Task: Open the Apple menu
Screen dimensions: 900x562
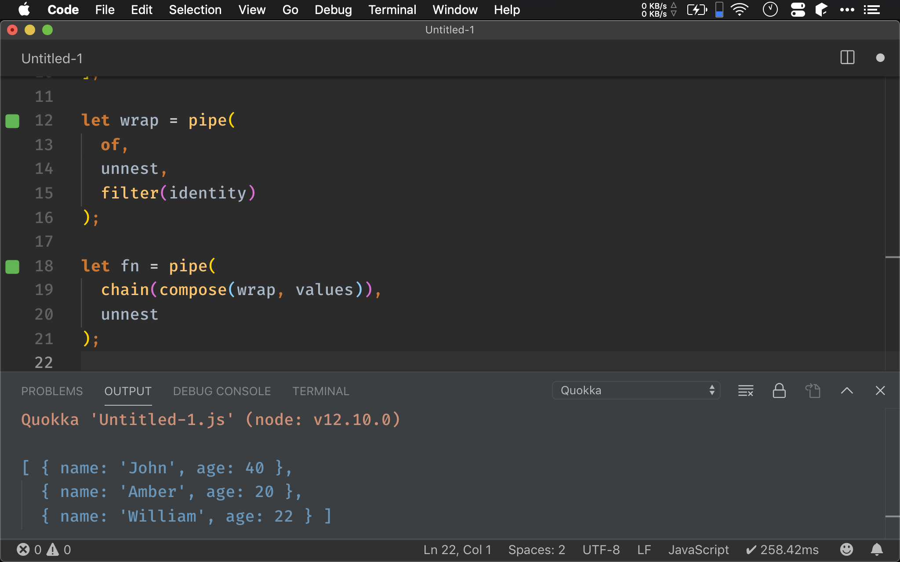Action: [x=24, y=9]
